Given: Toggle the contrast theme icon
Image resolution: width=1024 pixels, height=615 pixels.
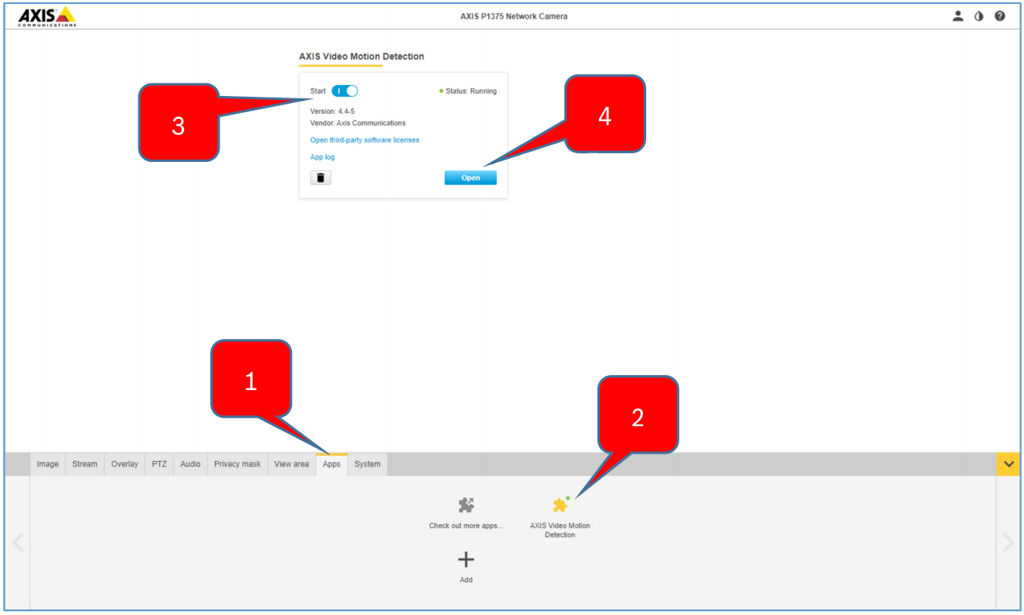Looking at the screenshot, I should [979, 16].
